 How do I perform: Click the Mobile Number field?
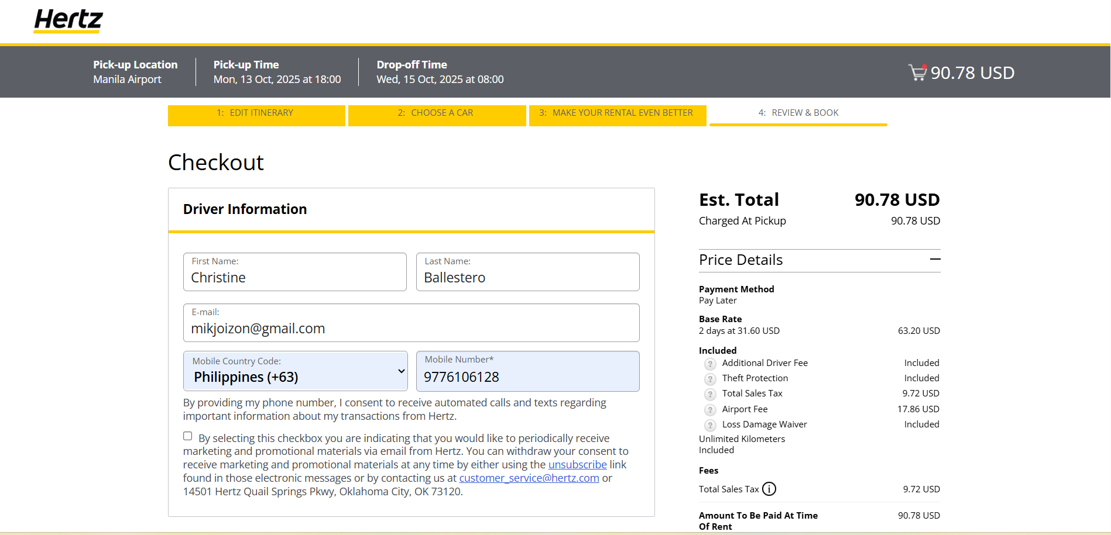tap(528, 371)
